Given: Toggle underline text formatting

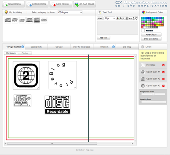Looking at the screenshot, I should 127,18.
